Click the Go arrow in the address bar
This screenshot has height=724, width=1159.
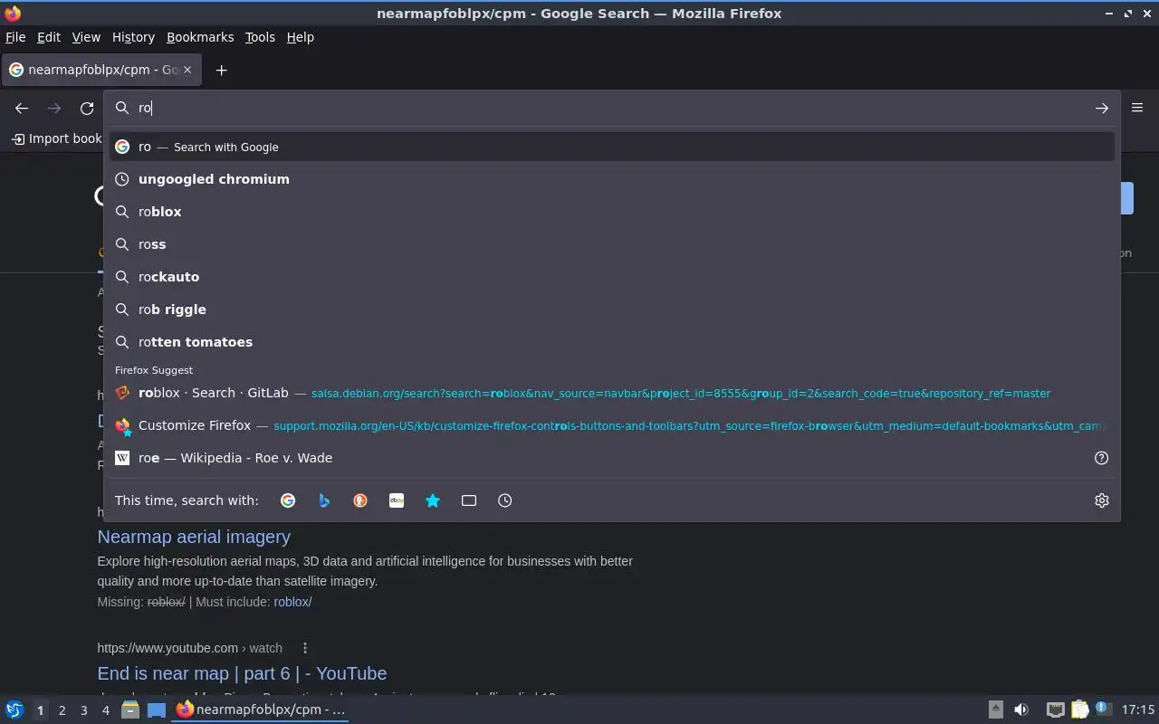[x=1101, y=108]
